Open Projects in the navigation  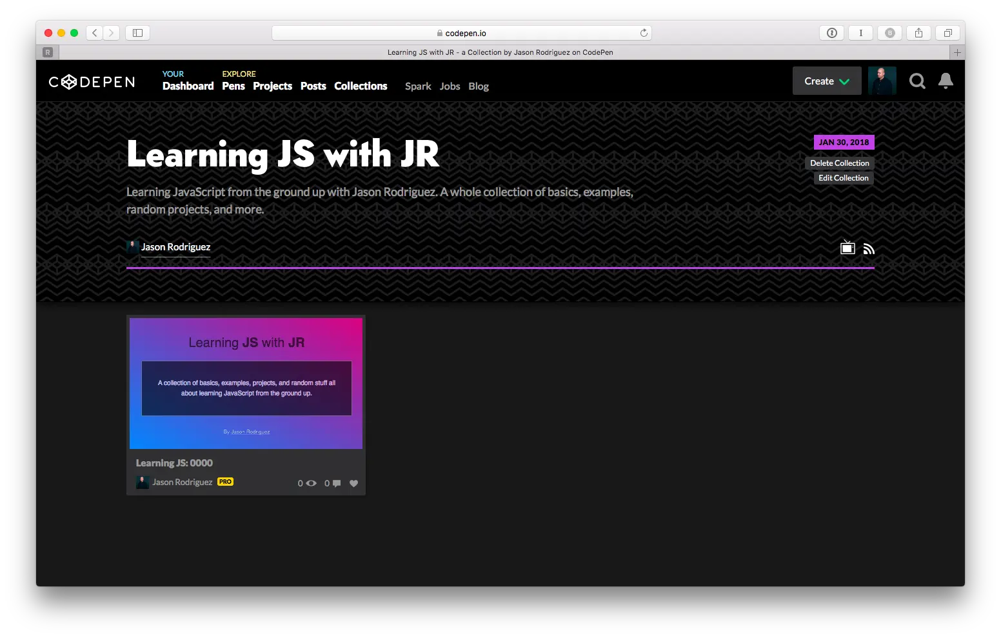point(272,86)
